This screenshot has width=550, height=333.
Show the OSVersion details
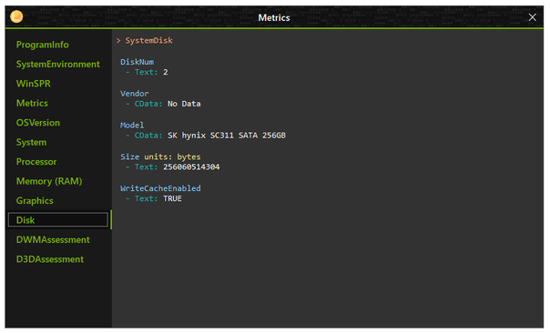(38, 123)
